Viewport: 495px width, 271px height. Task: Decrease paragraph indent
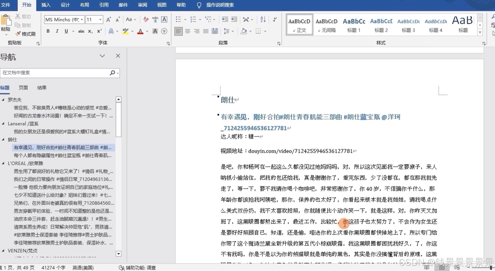225,20
